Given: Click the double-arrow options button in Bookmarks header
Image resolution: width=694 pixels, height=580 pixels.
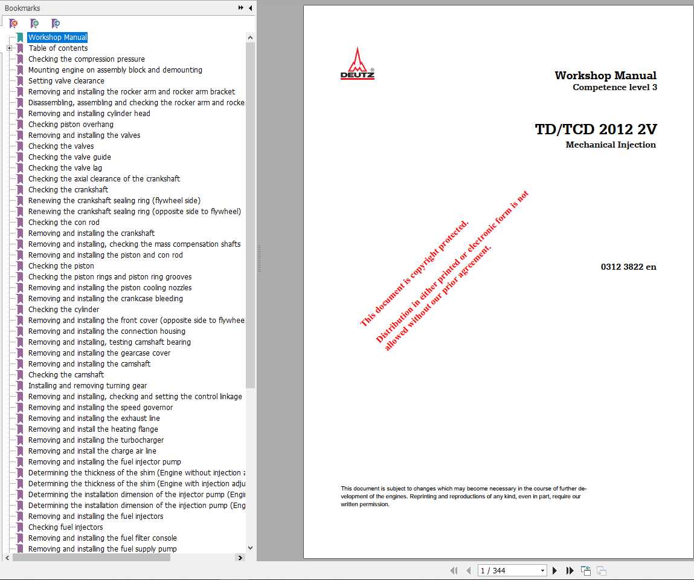Looking at the screenshot, I should [x=241, y=8].
